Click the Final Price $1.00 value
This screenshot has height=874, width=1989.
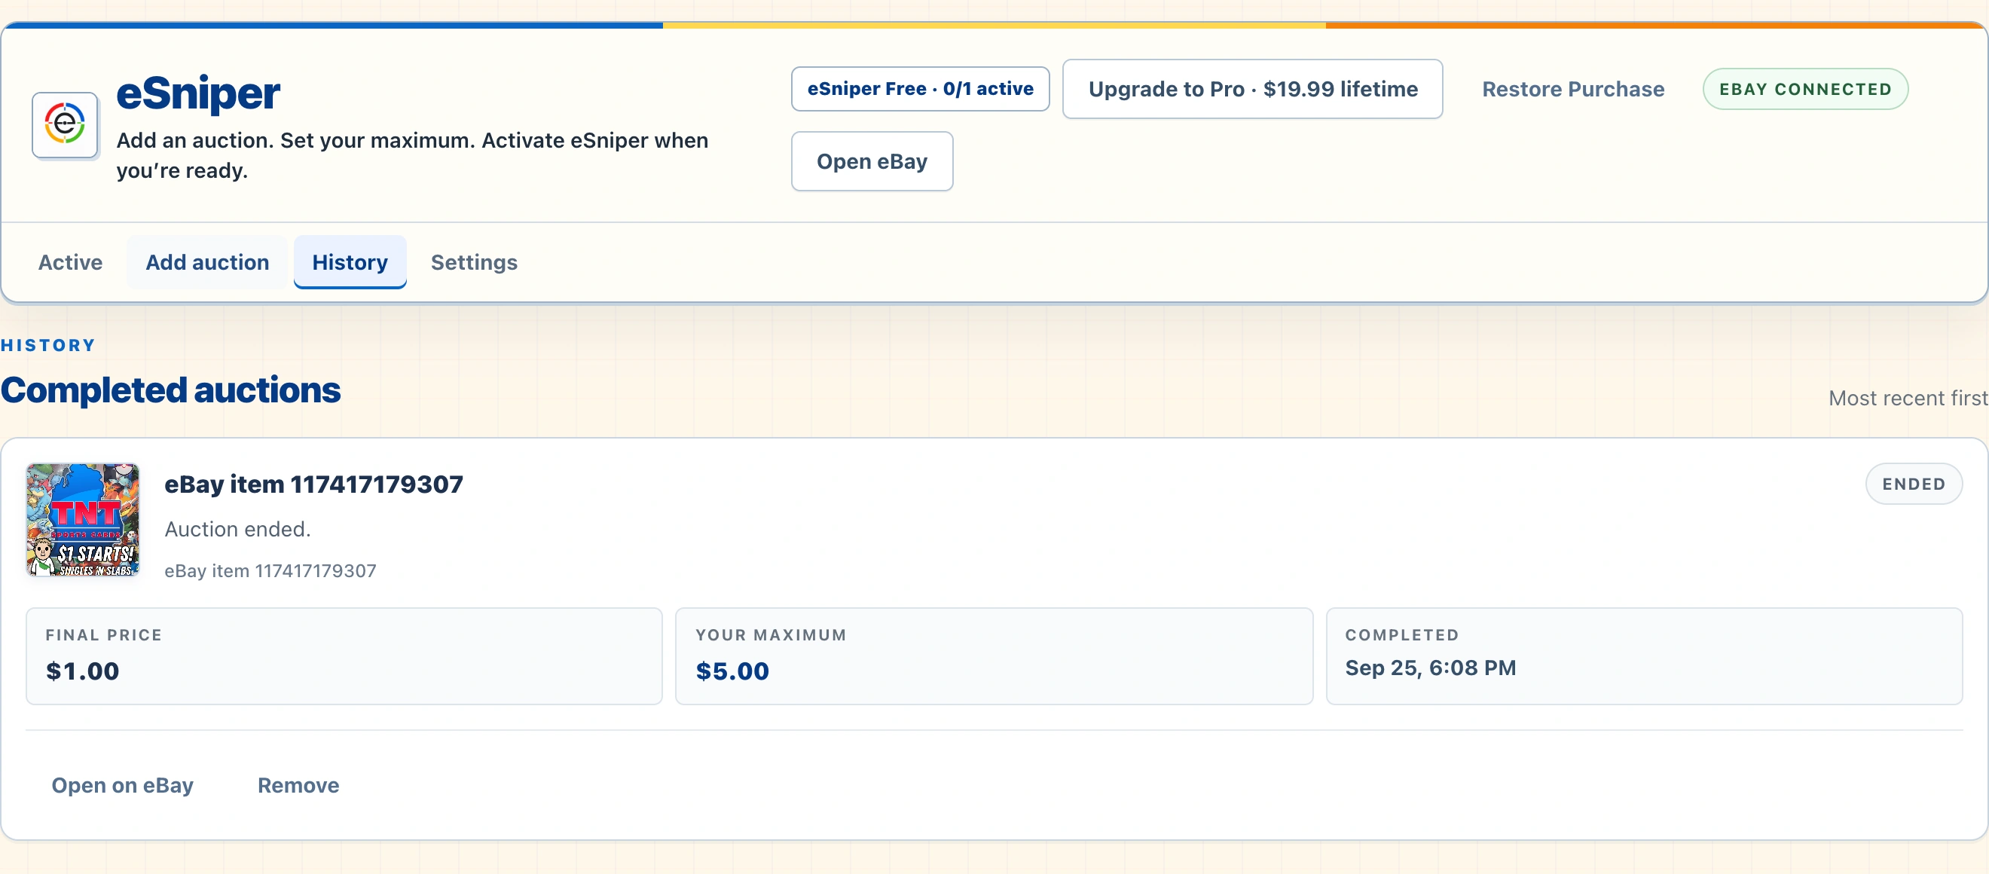(83, 671)
